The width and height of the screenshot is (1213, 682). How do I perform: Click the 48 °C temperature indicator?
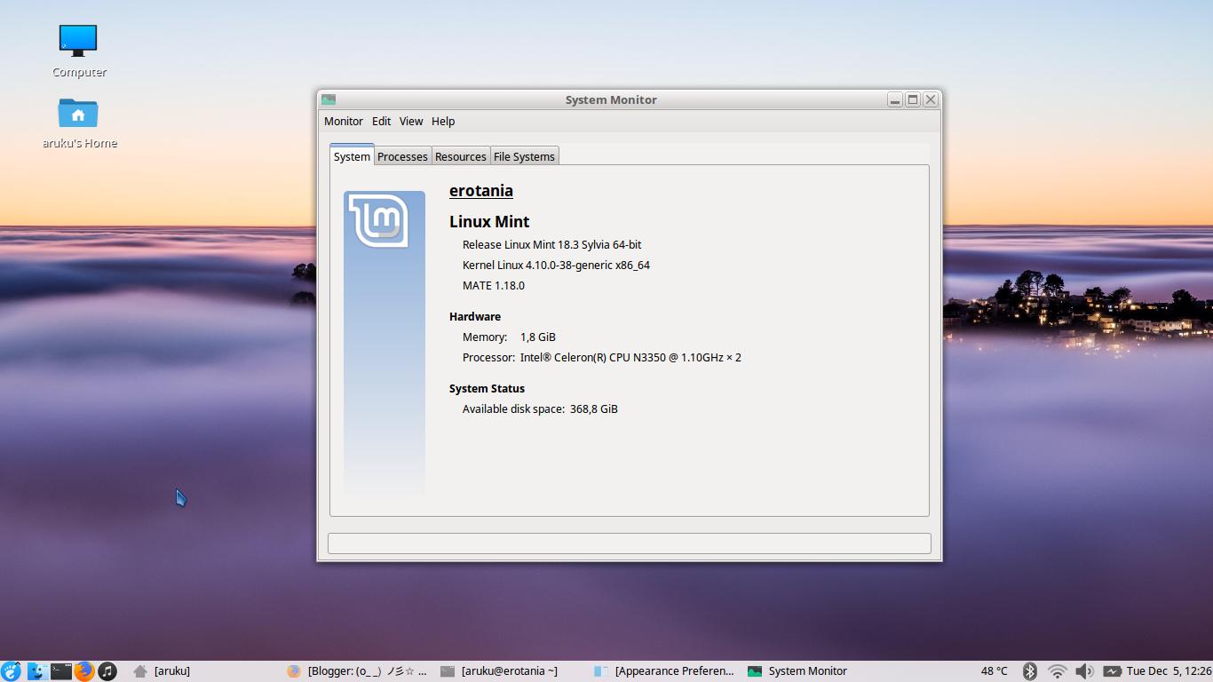tap(995, 671)
